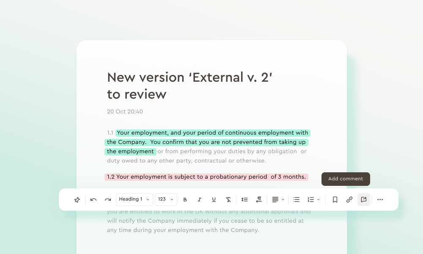This screenshot has height=254, width=423.
Task: Open the 123 numbering dropdown
Action: (166, 199)
